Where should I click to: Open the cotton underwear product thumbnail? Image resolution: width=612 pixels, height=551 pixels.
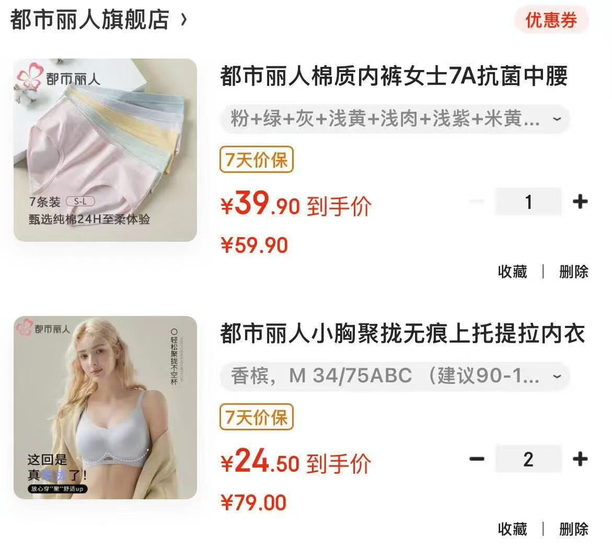[106, 150]
